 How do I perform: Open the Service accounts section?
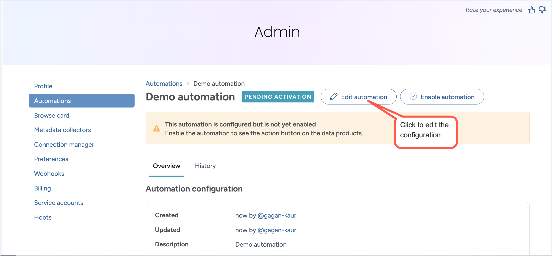tap(59, 203)
